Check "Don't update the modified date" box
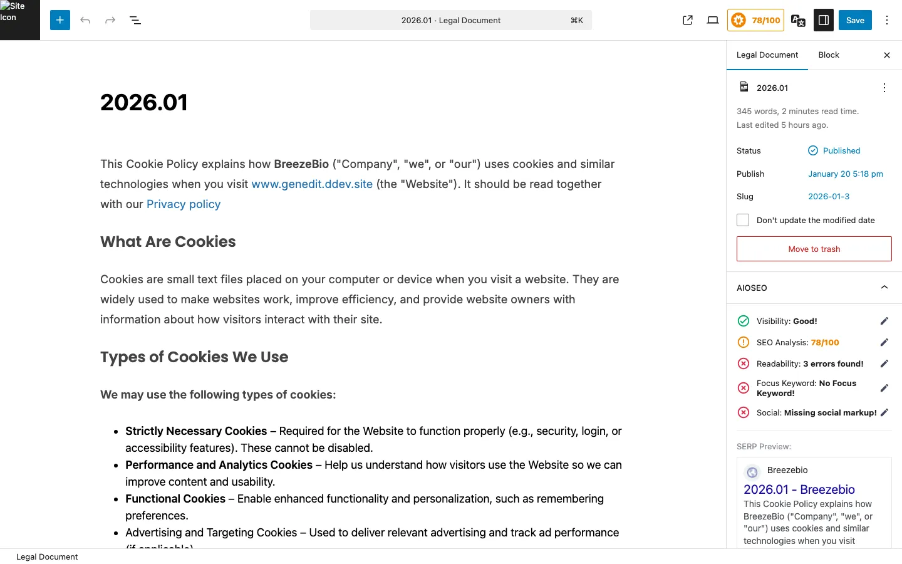 tap(743, 220)
